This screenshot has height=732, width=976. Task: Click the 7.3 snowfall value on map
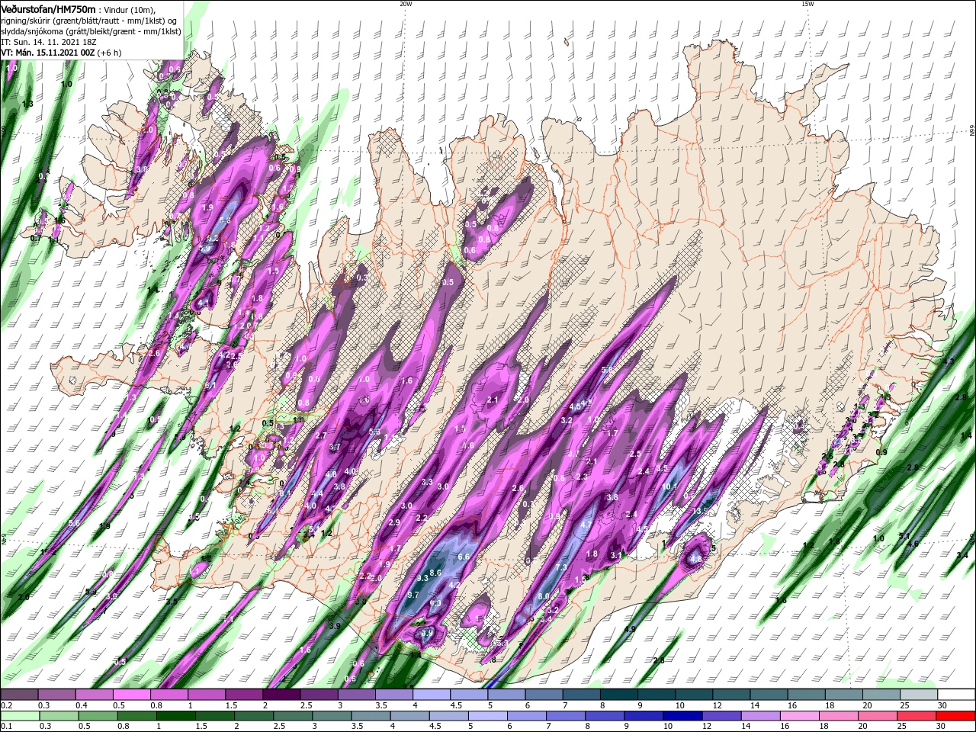tap(560, 567)
